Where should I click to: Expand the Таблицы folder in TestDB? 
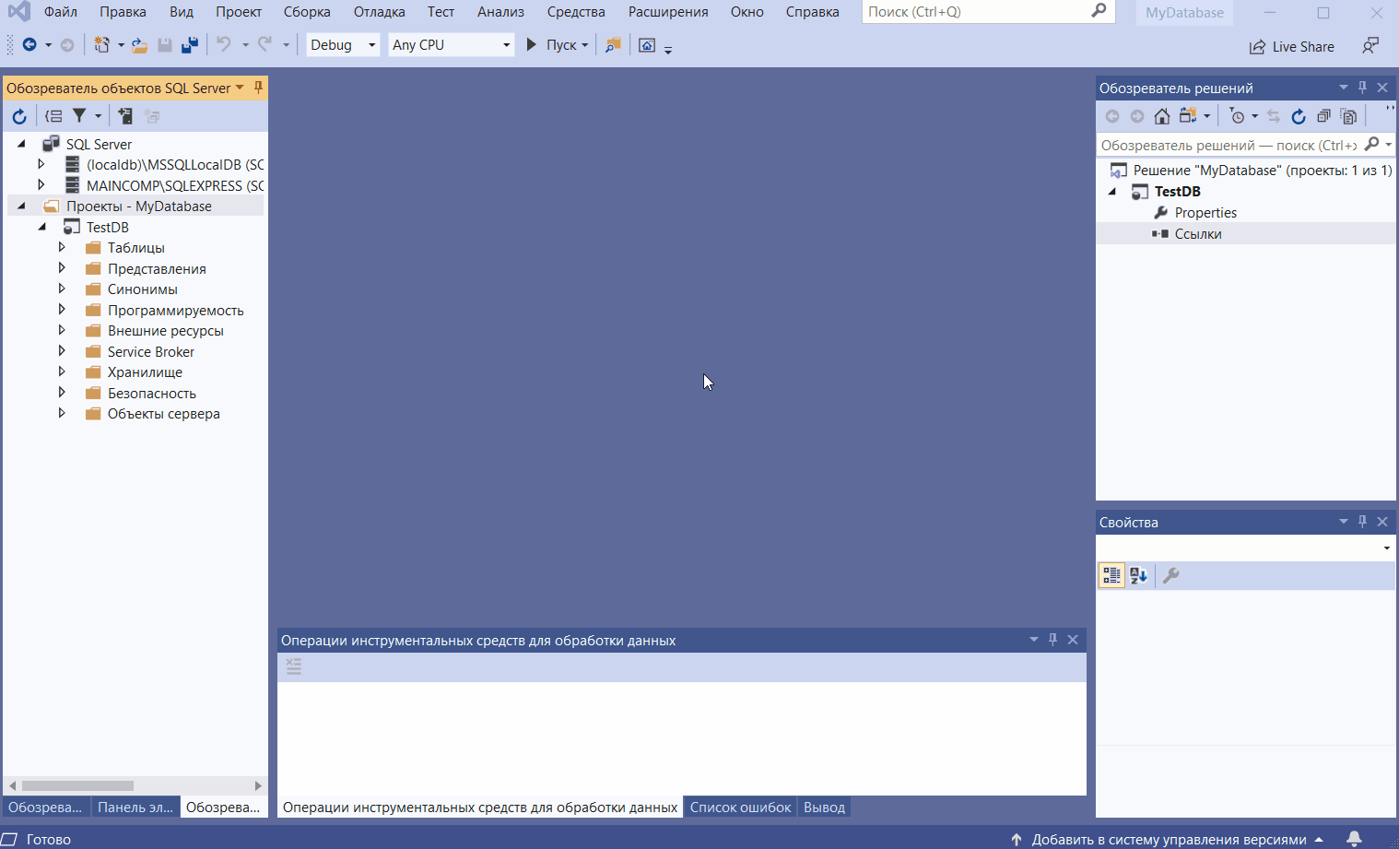click(x=62, y=247)
